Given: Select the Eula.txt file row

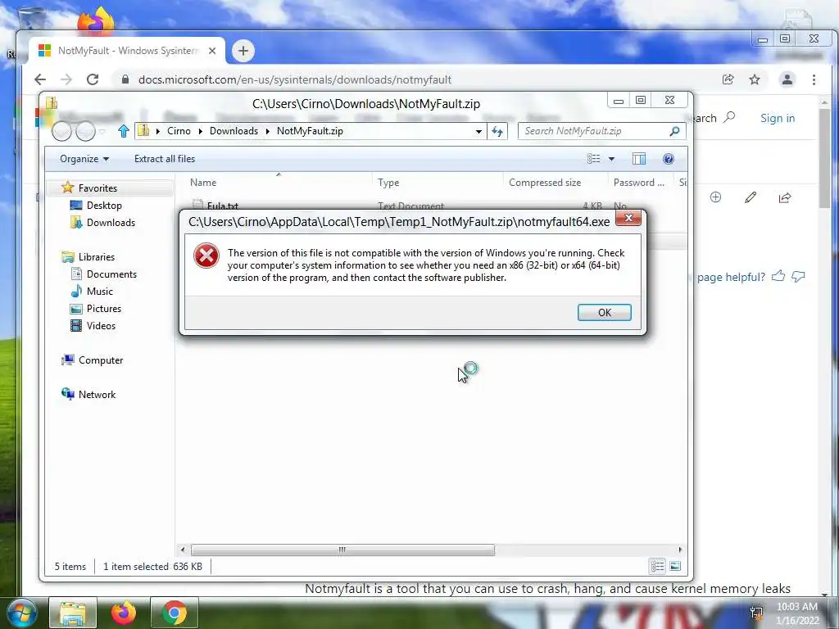Looking at the screenshot, I should pos(431,205).
